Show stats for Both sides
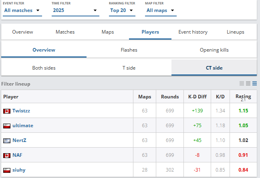260x178 pixels. pos(44,68)
